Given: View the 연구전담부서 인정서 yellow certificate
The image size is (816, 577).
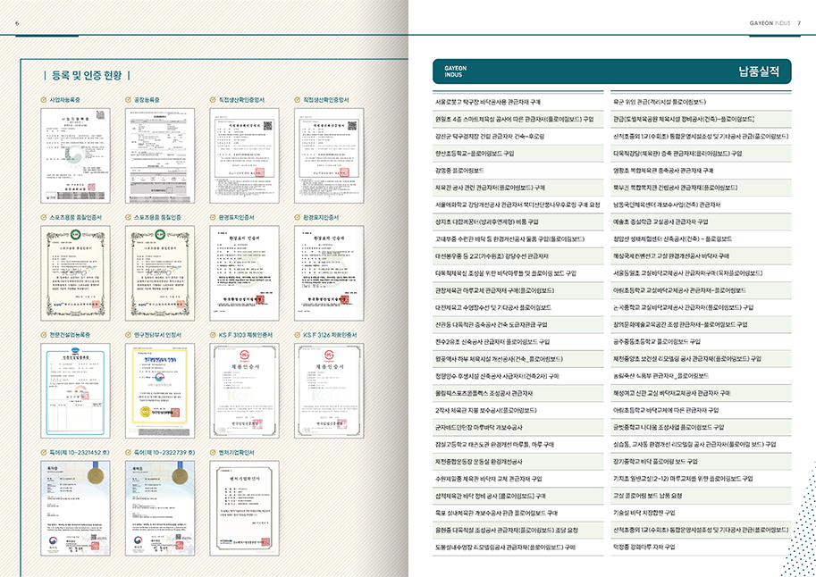Looking at the screenshot, I should tap(160, 389).
